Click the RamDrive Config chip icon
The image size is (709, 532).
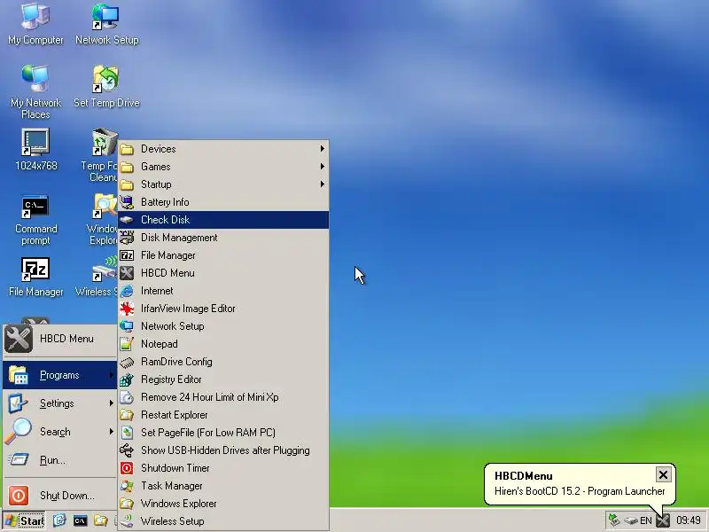point(127,362)
